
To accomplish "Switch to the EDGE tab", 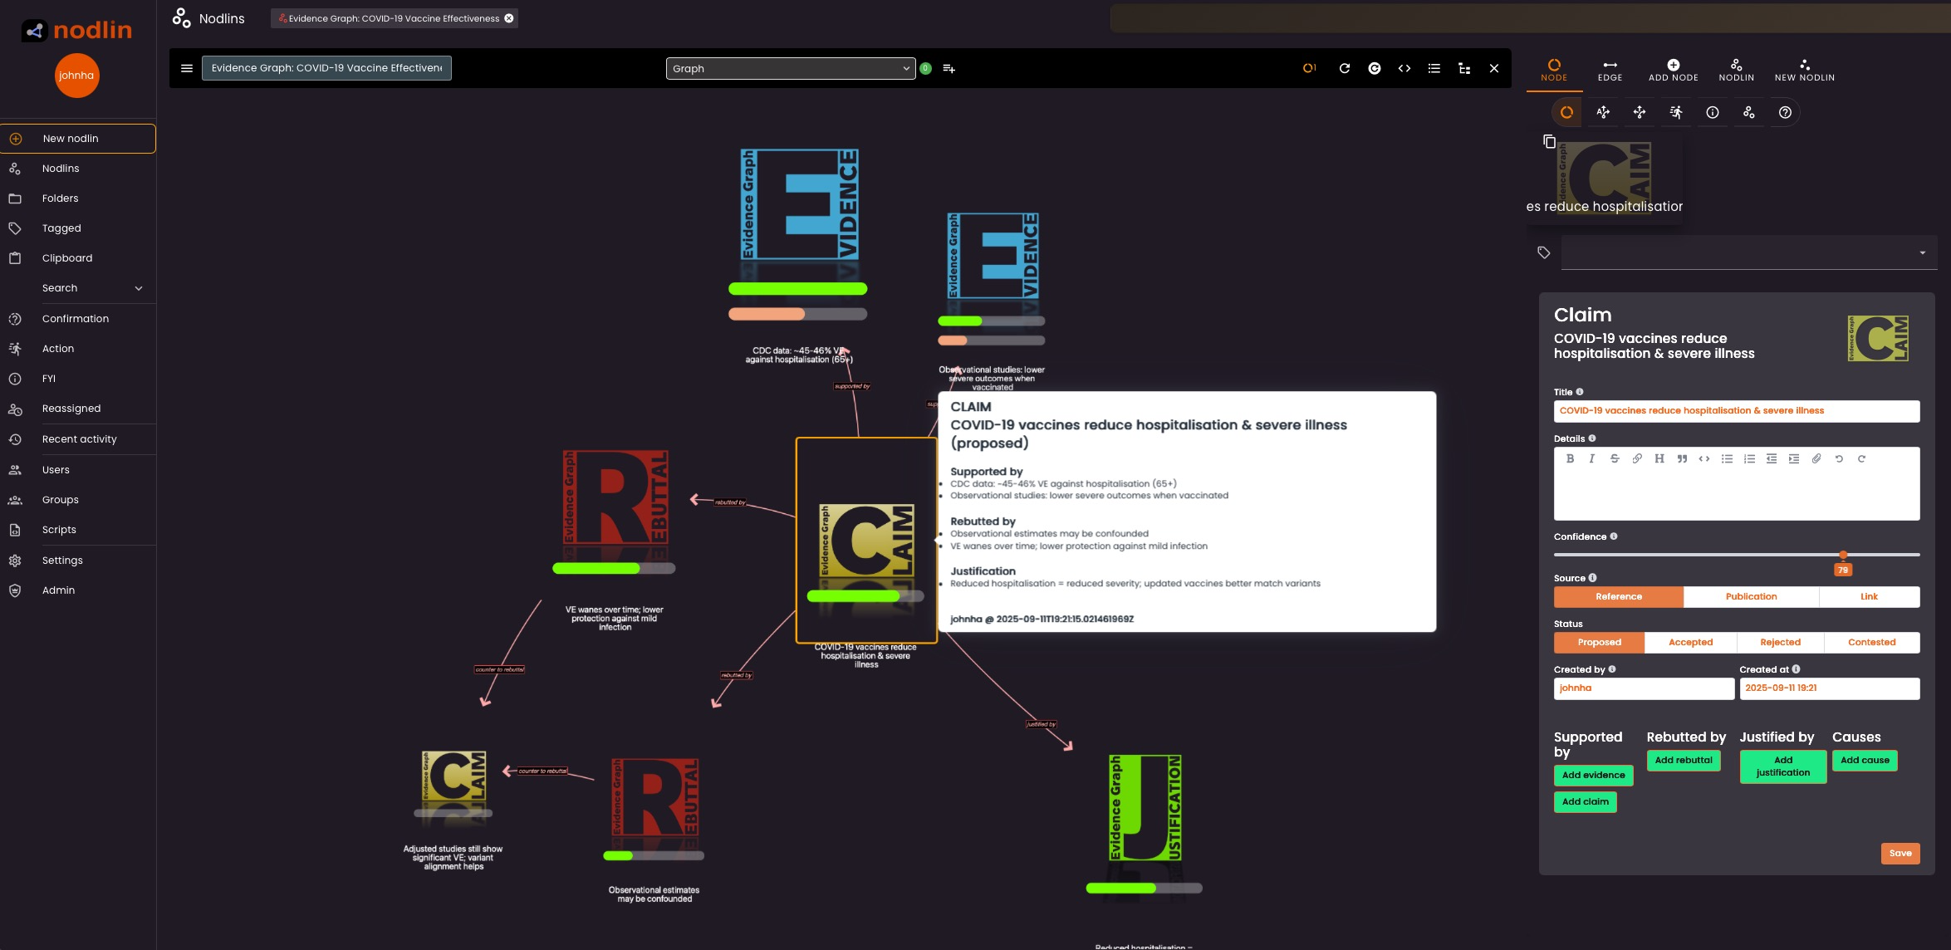I will [x=1610, y=70].
